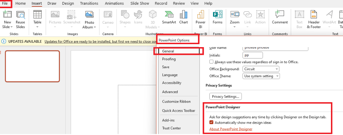Switch to the Design tab
This screenshot has height=135, width=343.
[x=68, y=3]
